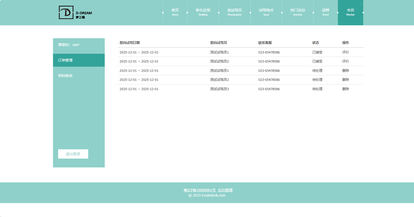The height and width of the screenshot is (217, 414).
Task: Click the 操作 column header
Action: pyautogui.click(x=345, y=43)
